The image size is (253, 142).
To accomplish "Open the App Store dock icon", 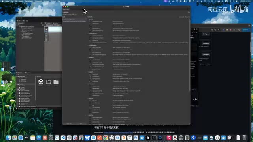I will point(39,138).
